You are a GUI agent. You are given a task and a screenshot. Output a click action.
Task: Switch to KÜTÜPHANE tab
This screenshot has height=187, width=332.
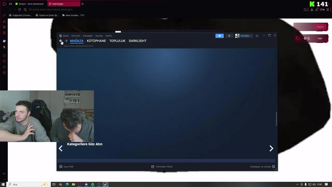pos(96,41)
